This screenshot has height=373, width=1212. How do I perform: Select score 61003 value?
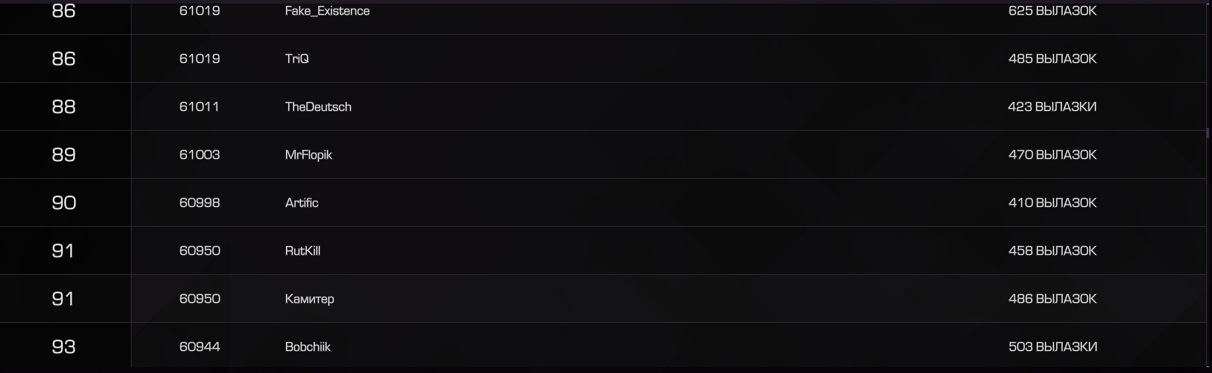(200, 154)
